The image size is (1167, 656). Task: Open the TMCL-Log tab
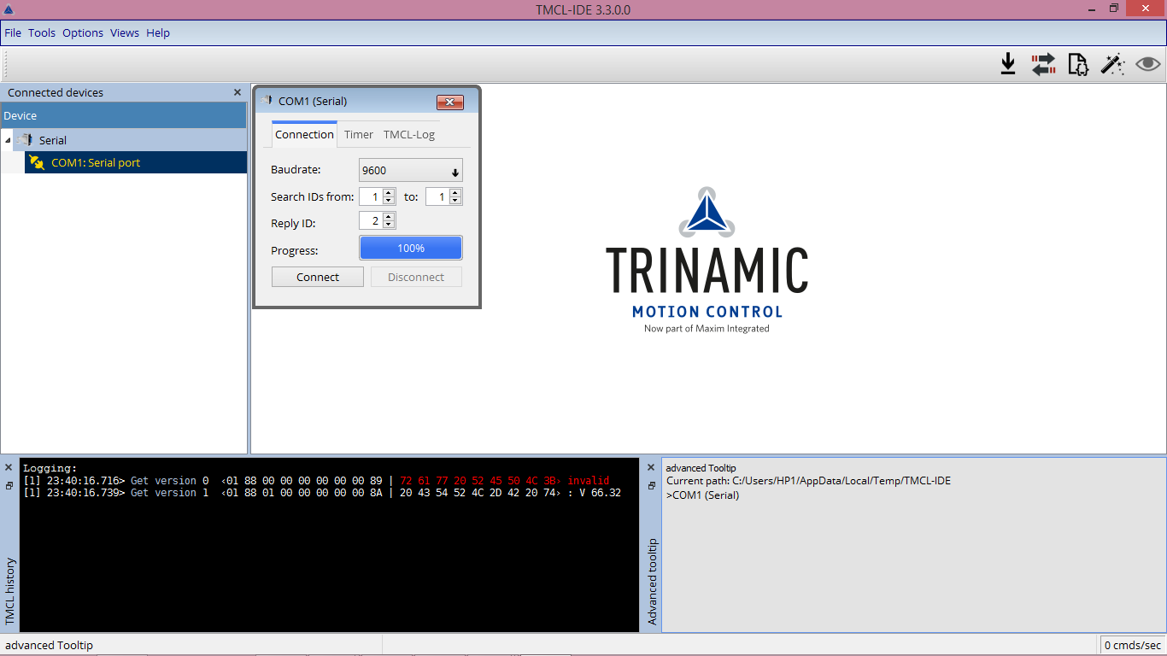(x=409, y=134)
